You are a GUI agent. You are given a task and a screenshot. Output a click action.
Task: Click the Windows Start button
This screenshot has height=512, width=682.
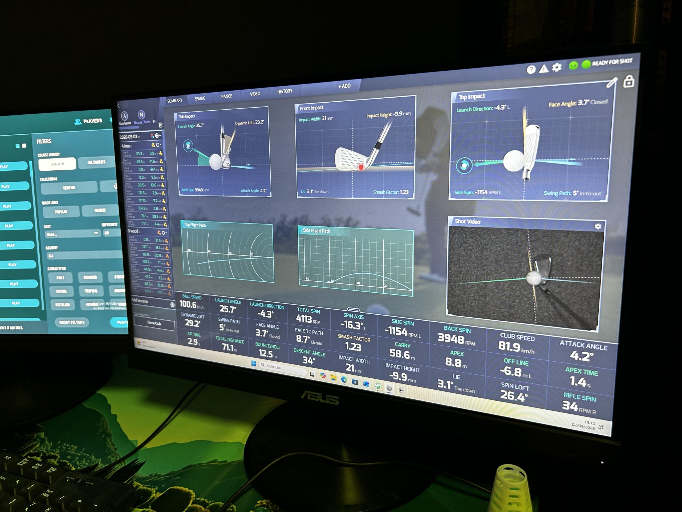click(254, 363)
